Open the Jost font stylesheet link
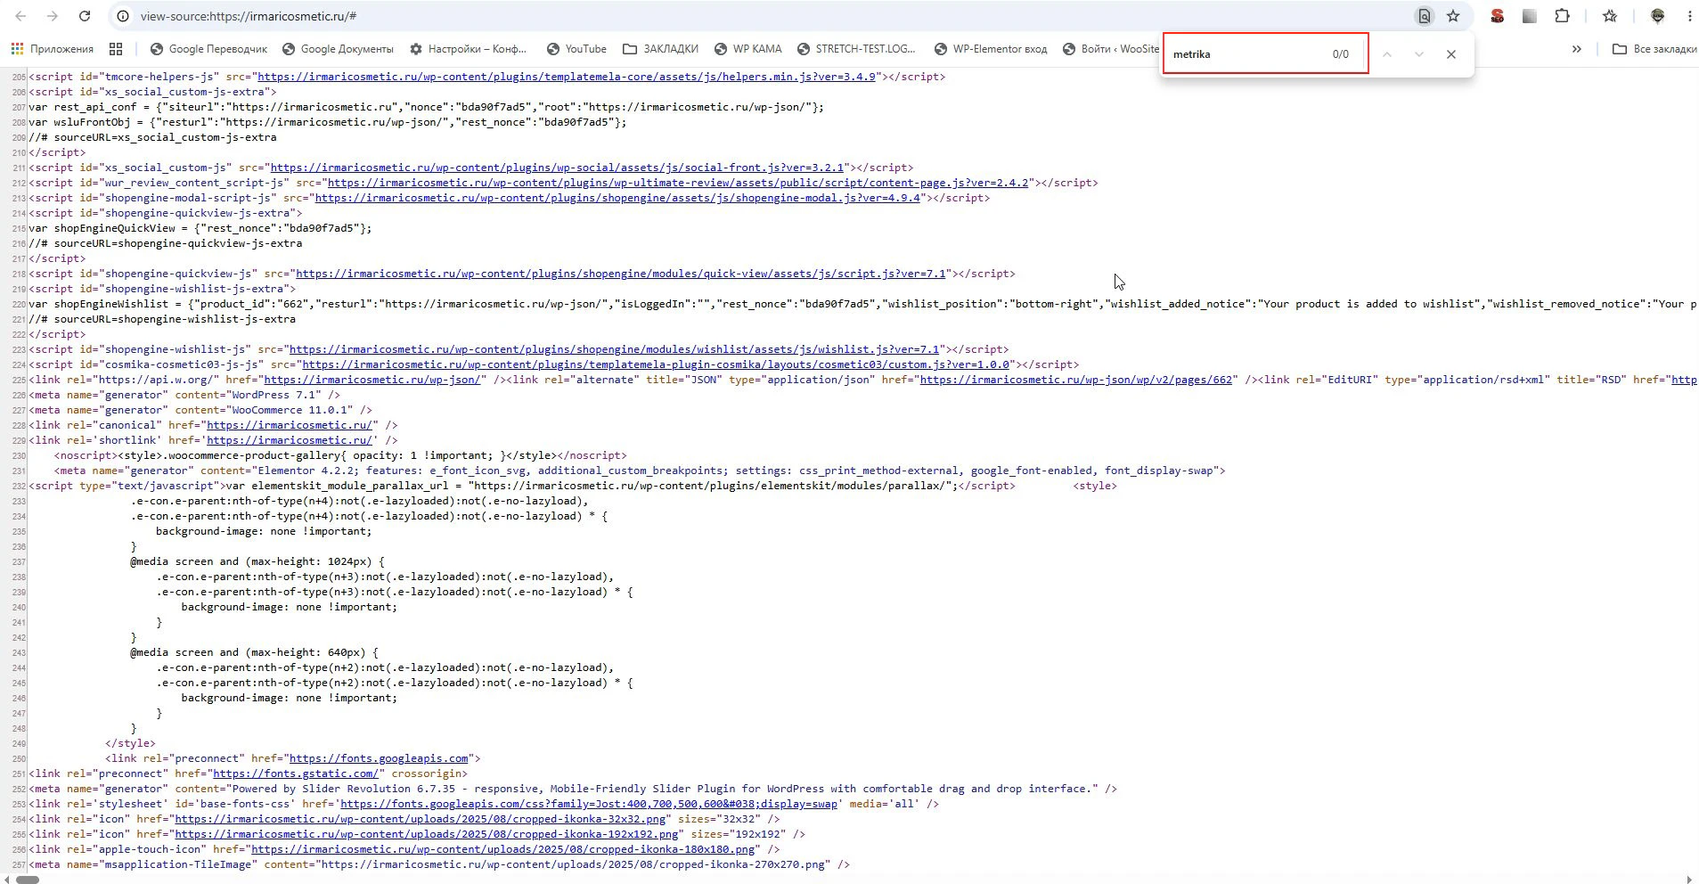 pyautogui.click(x=589, y=804)
